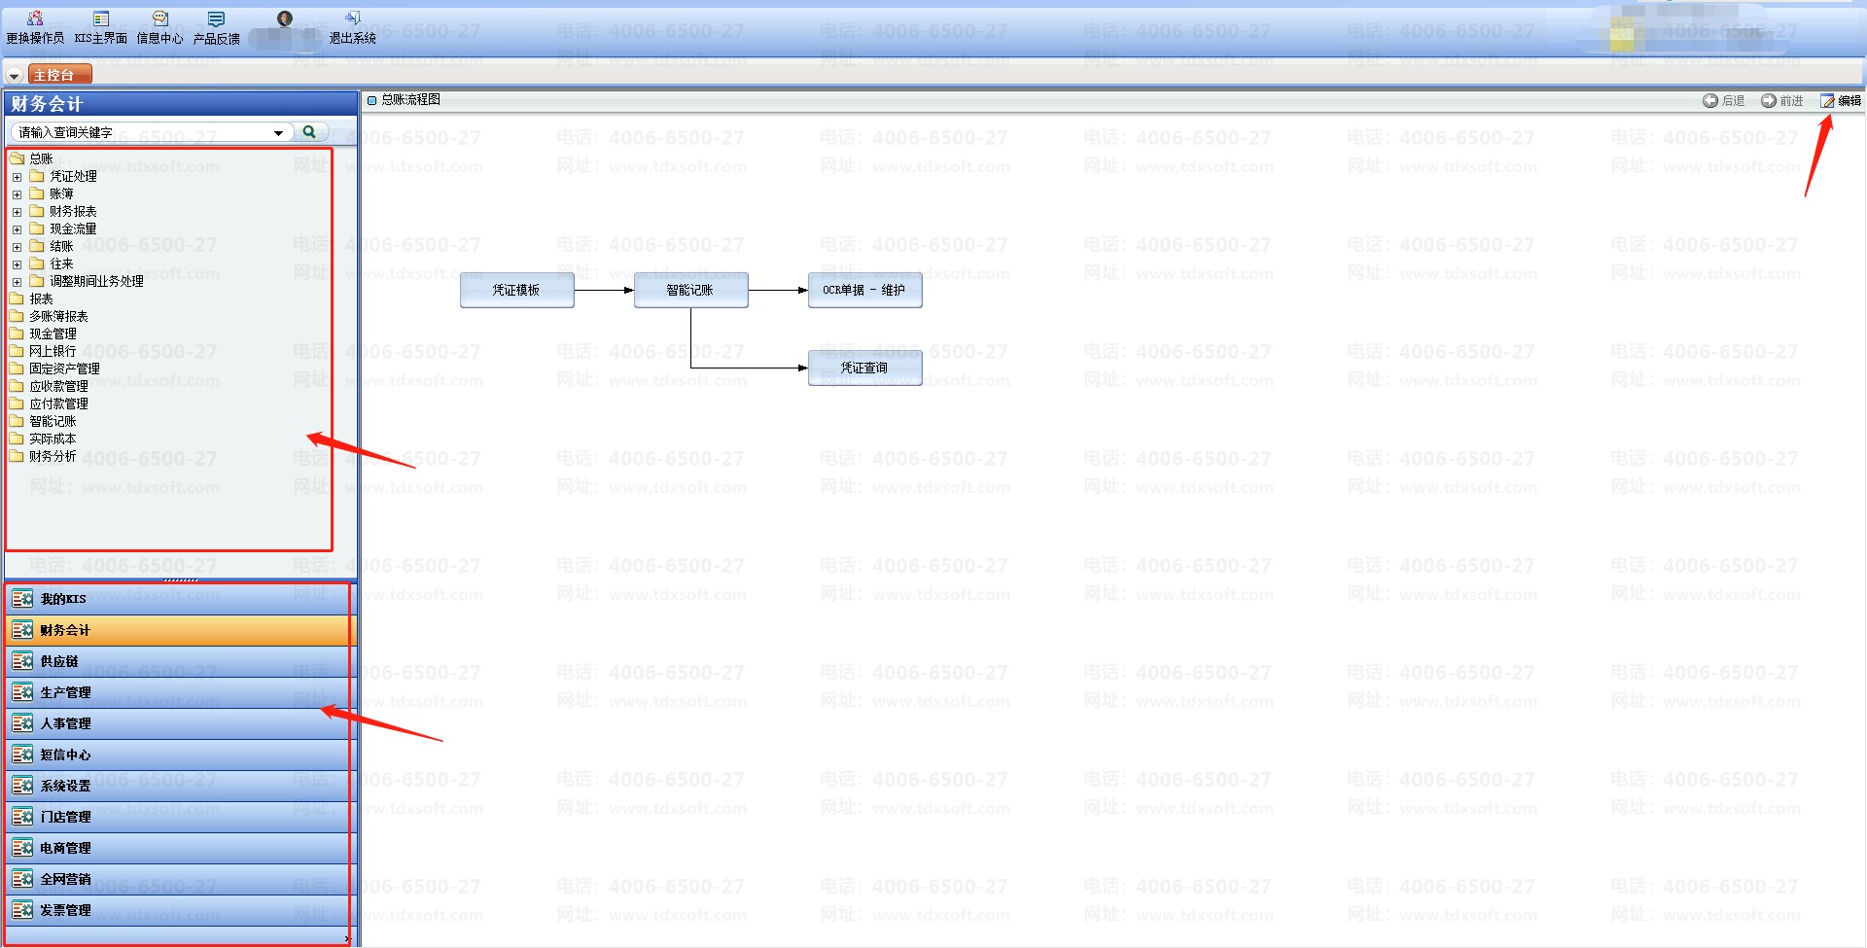This screenshot has width=1867, height=948.
Task: Open the 智能记账 folder in tree
Action: [x=53, y=421]
